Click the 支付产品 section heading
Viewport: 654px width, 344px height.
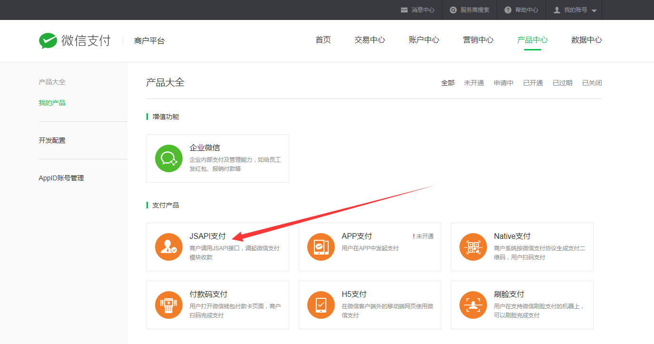(166, 205)
